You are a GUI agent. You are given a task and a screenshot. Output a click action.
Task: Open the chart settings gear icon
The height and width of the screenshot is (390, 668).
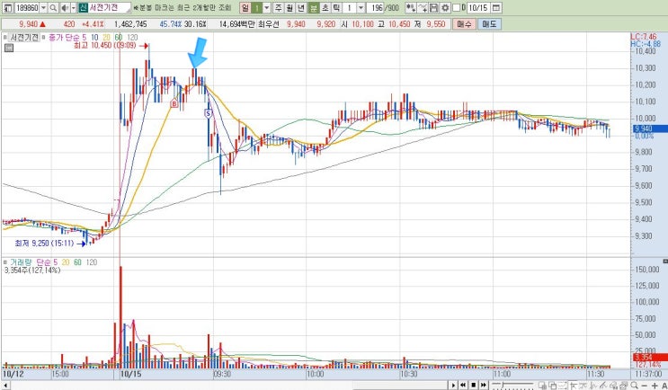click(x=445, y=8)
